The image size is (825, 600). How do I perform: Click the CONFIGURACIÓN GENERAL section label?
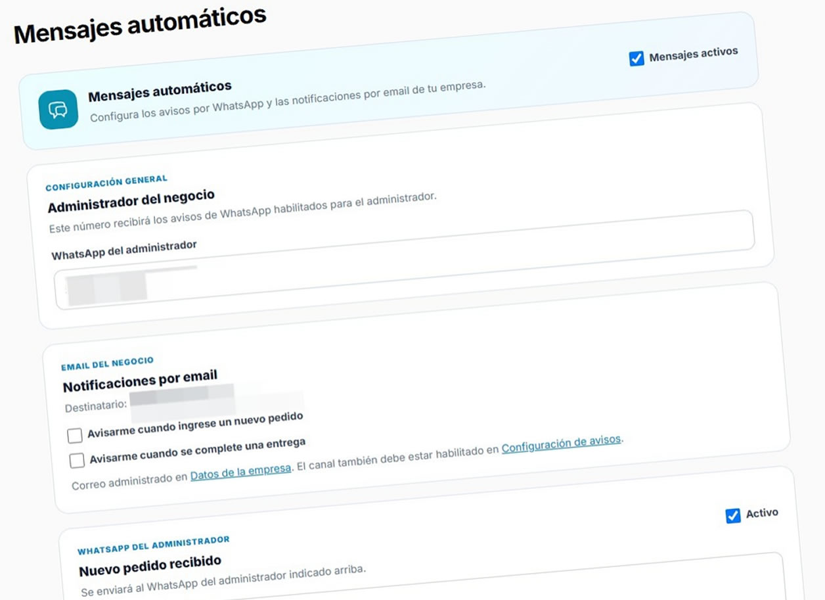coord(106,183)
